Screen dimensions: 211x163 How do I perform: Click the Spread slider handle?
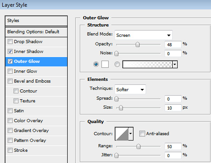pyautogui.click(x=116, y=99)
